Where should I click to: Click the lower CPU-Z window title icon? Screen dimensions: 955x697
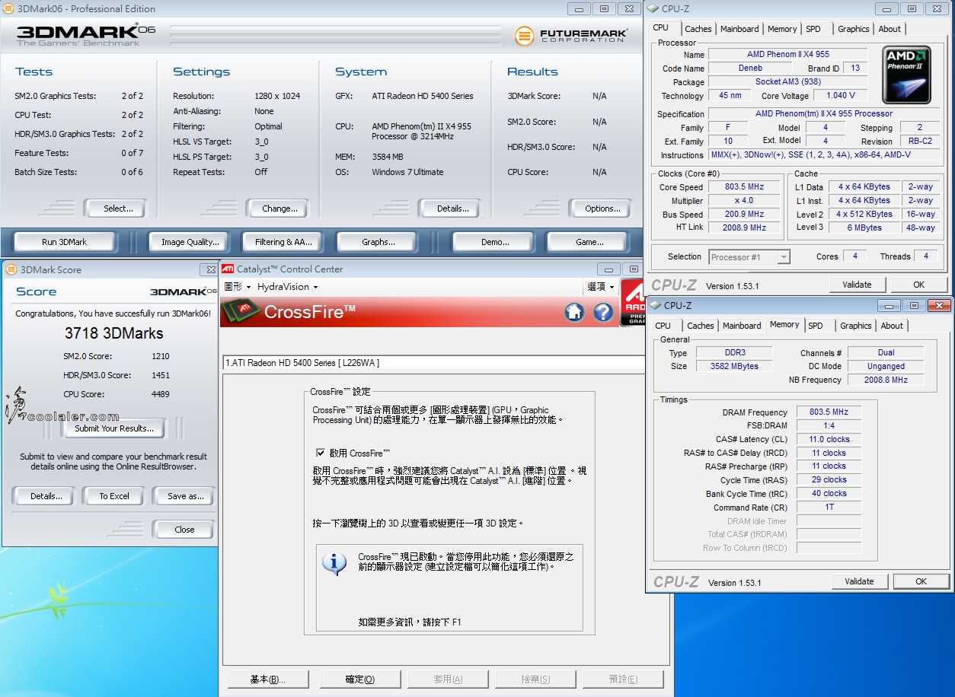[x=655, y=305]
